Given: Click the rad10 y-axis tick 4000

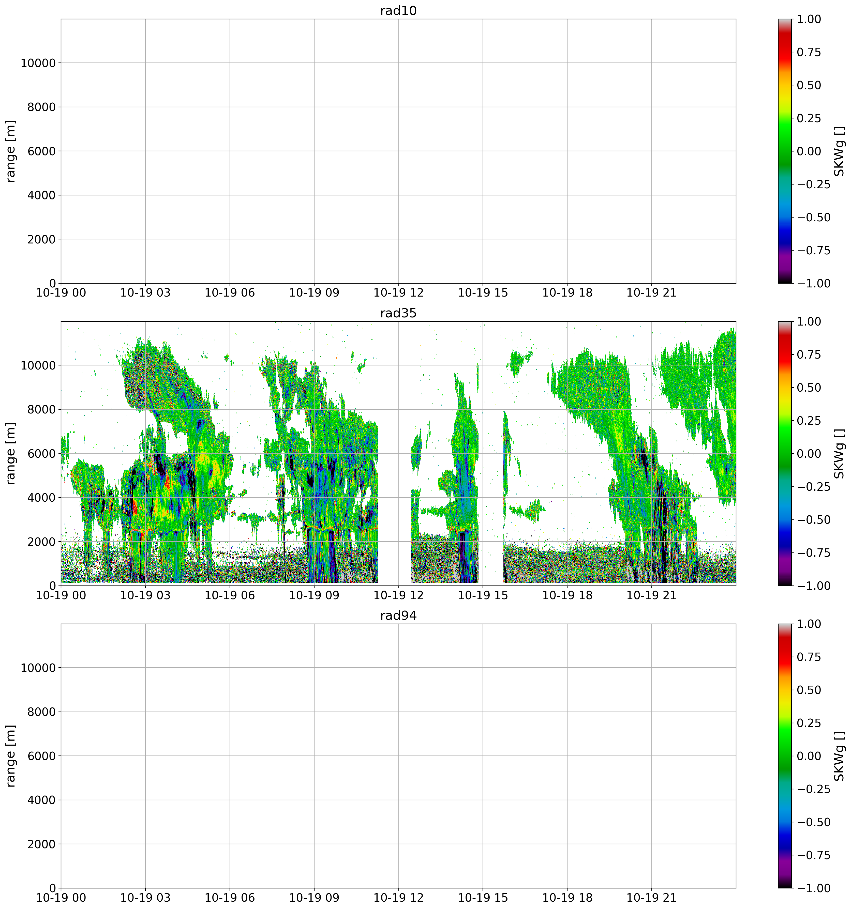Looking at the screenshot, I should tap(41, 196).
